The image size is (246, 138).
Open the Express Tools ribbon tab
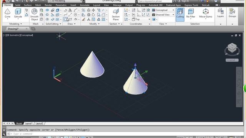(x=191, y=5)
